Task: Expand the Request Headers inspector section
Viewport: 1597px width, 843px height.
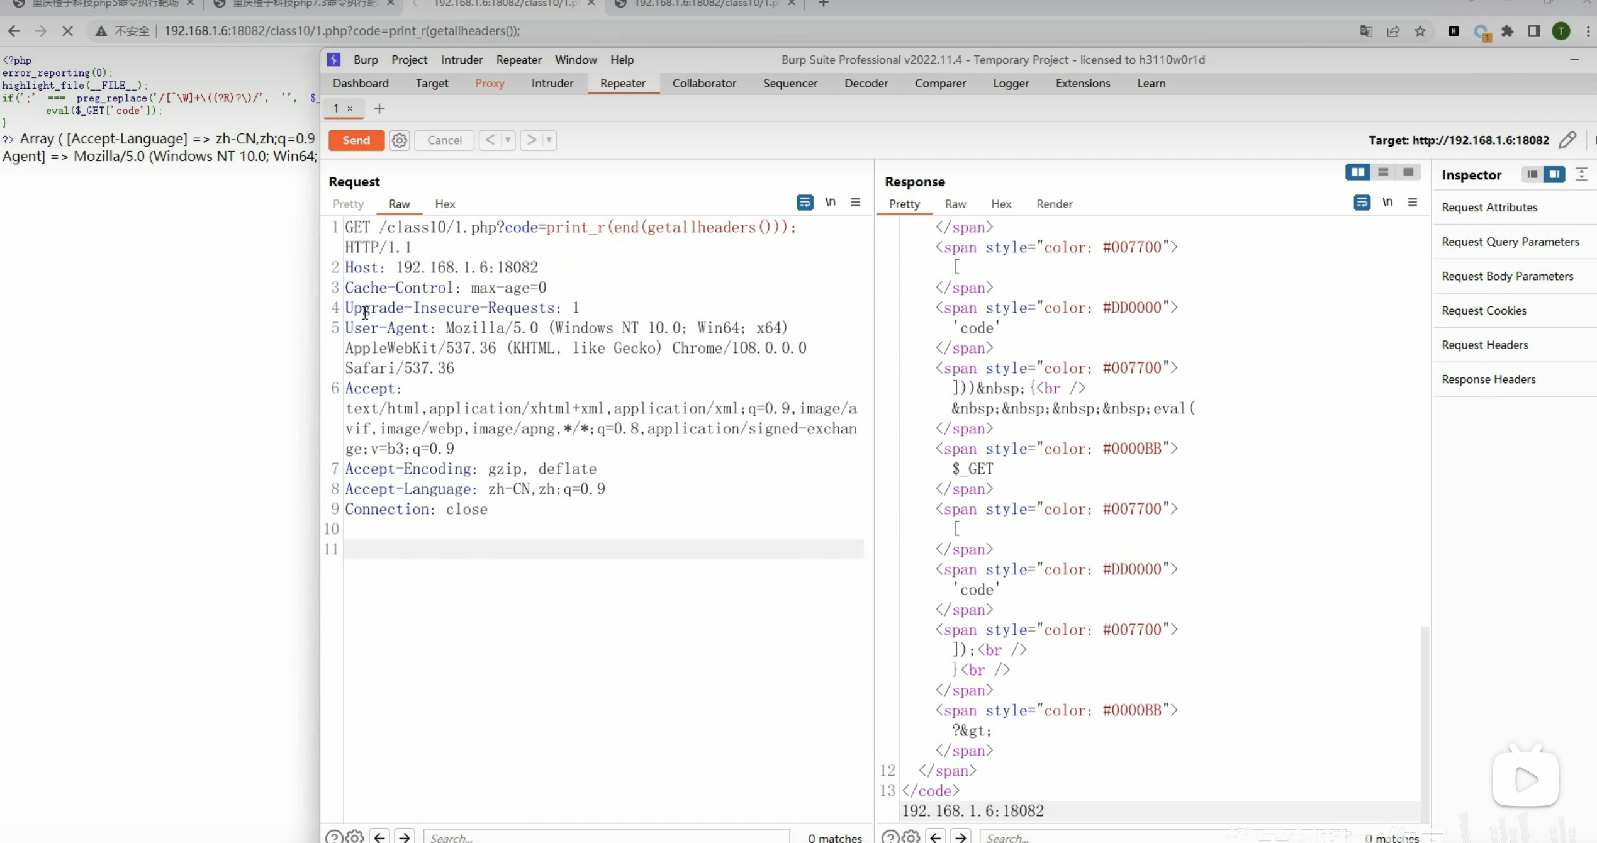Action: coord(1484,345)
